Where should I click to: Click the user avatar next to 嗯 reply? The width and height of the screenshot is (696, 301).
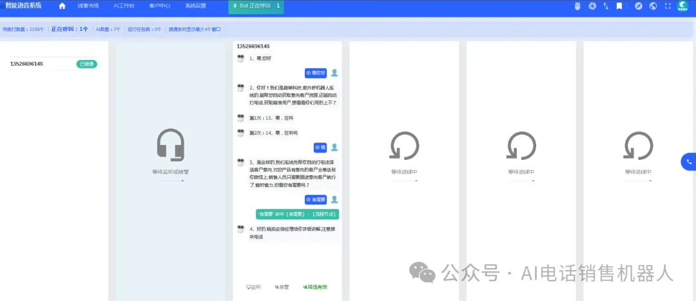pyautogui.click(x=334, y=148)
